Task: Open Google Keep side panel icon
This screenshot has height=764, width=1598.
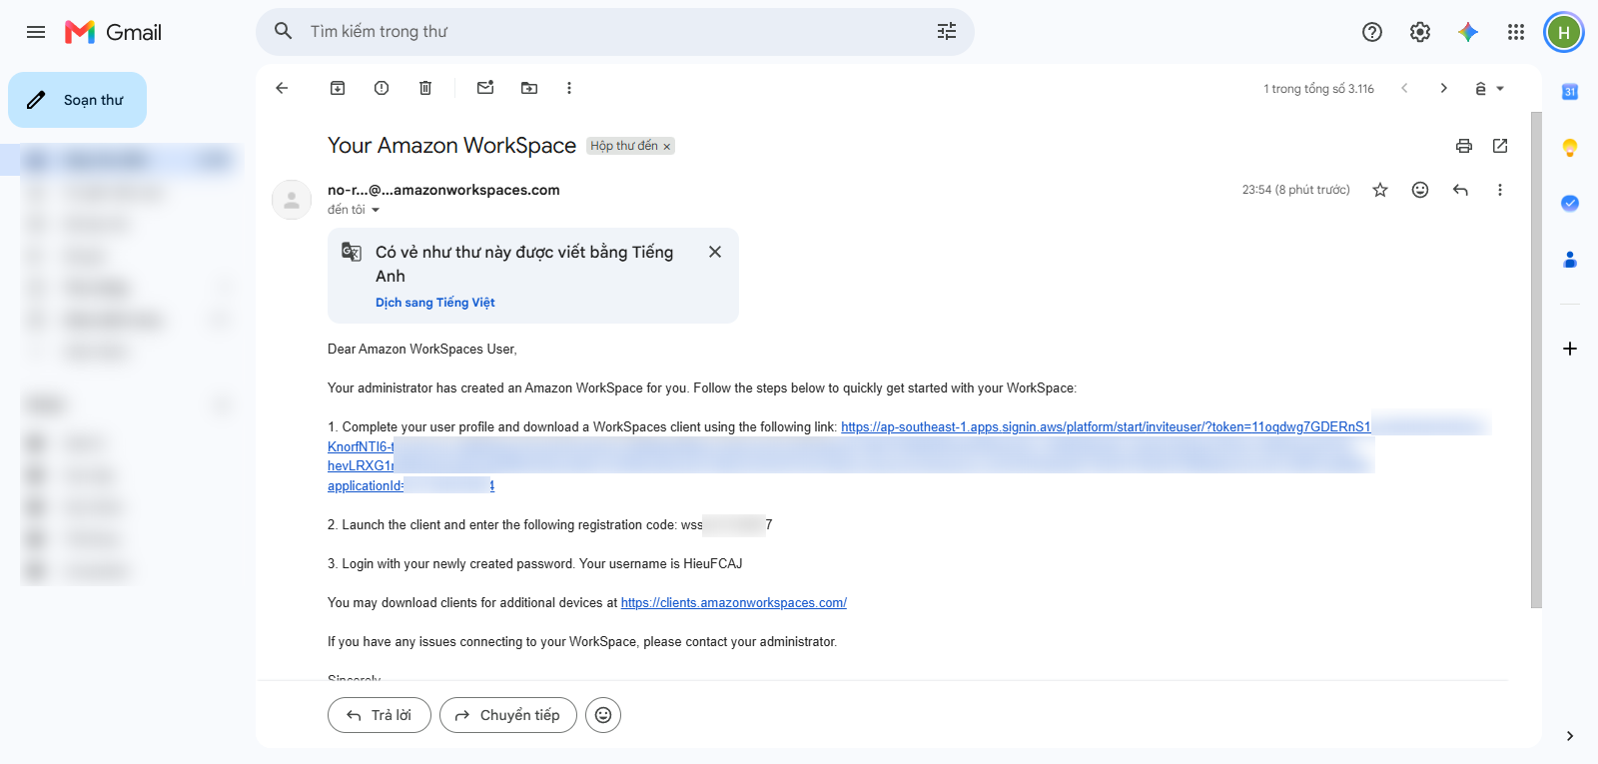Action: tap(1570, 148)
